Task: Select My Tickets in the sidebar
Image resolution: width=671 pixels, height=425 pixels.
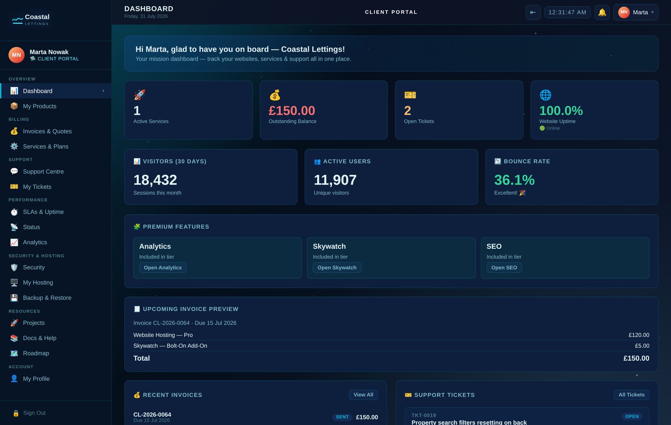Action: tap(56, 187)
